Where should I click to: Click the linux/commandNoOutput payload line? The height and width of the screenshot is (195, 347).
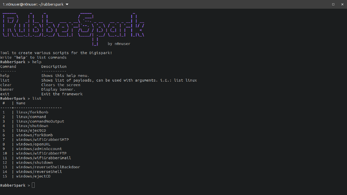click(x=40, y=121)
